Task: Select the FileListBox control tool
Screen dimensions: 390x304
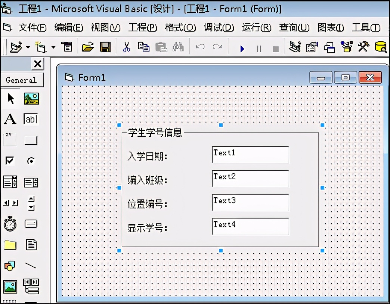Action: [x=31, y=245]
